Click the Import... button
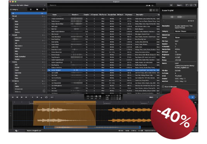Screen dimensions: 207x144 click(180, 5)
